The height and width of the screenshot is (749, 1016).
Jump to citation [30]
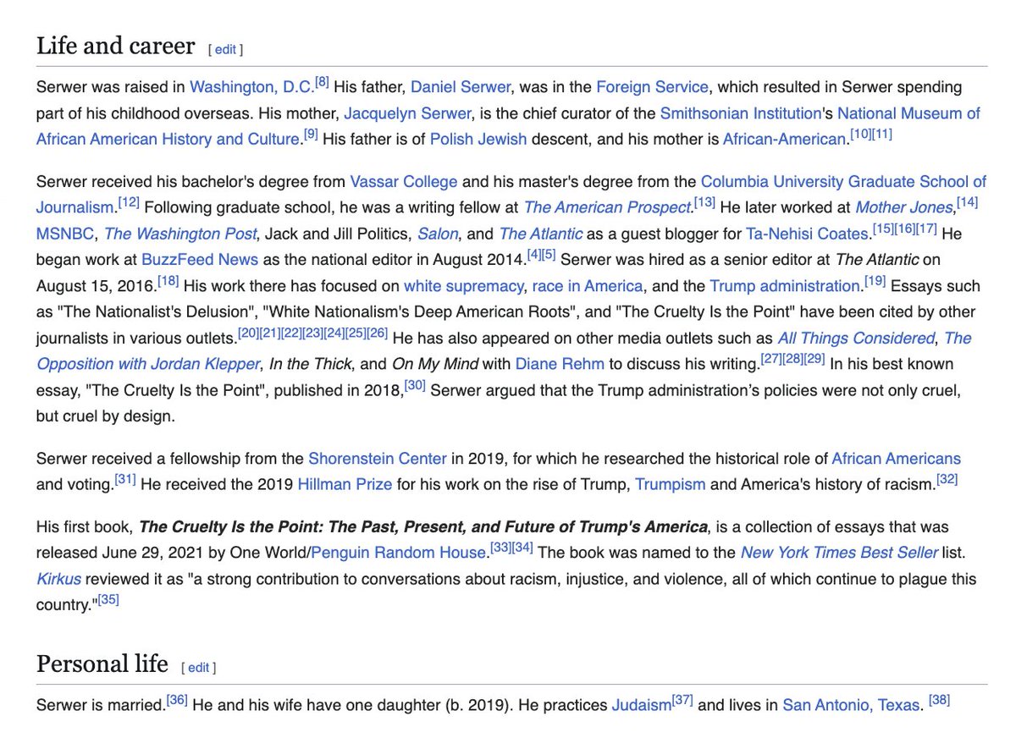coord(415,386)
